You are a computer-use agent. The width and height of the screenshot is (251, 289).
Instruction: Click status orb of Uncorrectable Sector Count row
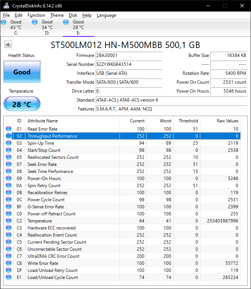pyautogui.click(x=9, y=249)
